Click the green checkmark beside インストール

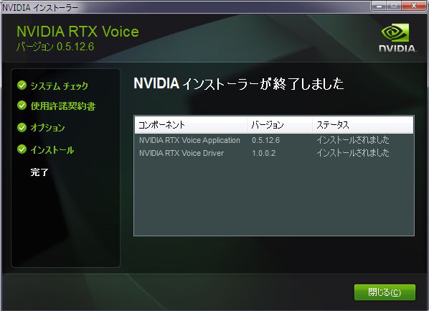pyautogui.click(x=22, y=149)
